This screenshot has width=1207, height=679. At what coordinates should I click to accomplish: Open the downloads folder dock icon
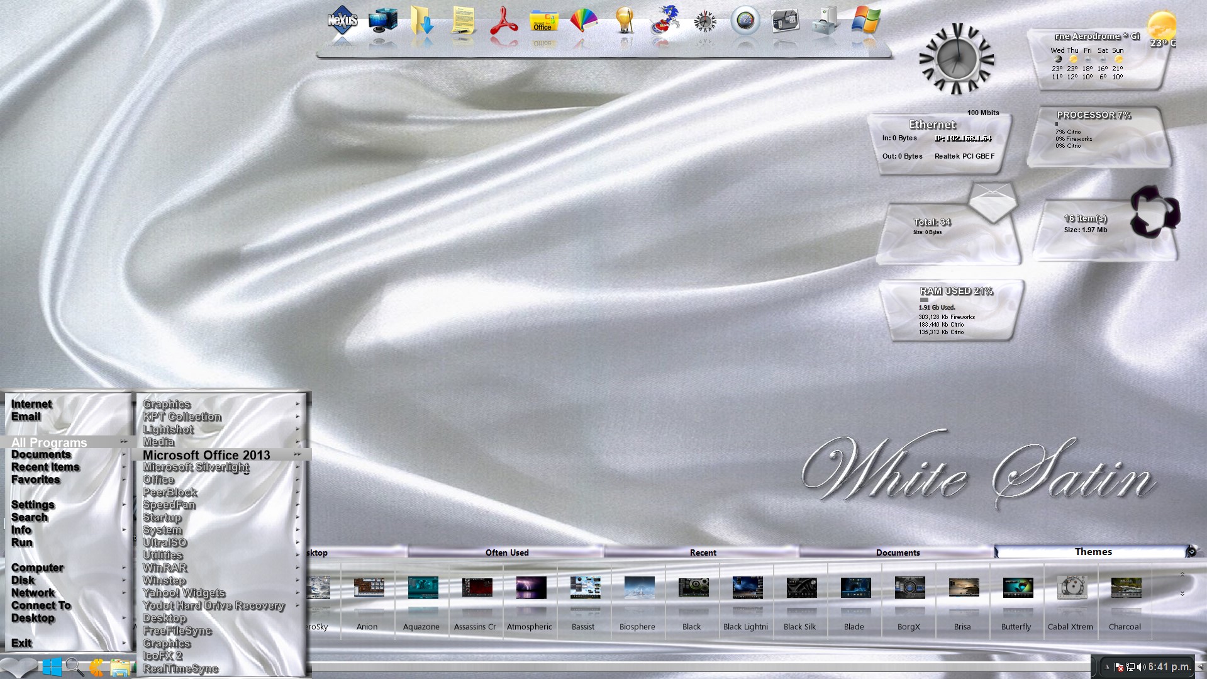tap(422, 21)
